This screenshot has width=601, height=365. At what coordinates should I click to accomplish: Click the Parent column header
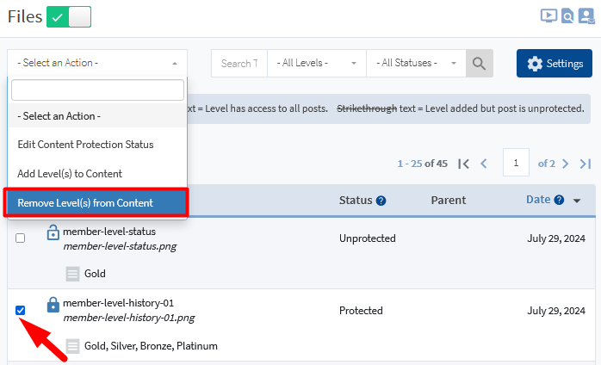[449, 200]
